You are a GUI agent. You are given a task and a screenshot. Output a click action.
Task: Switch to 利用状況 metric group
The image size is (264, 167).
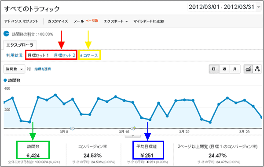15,55
